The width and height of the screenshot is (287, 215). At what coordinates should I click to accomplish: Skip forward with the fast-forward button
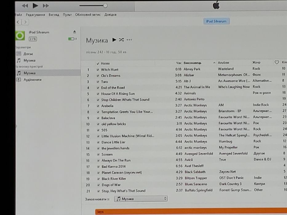click(x=46, y=6)
